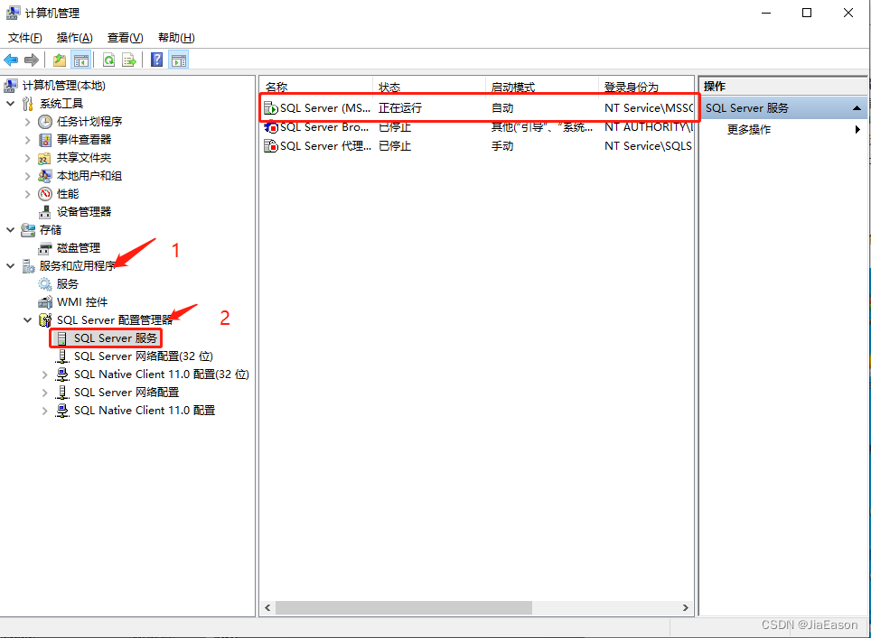
Task: Click 正在运行 status cell
Action: point(400,108)
